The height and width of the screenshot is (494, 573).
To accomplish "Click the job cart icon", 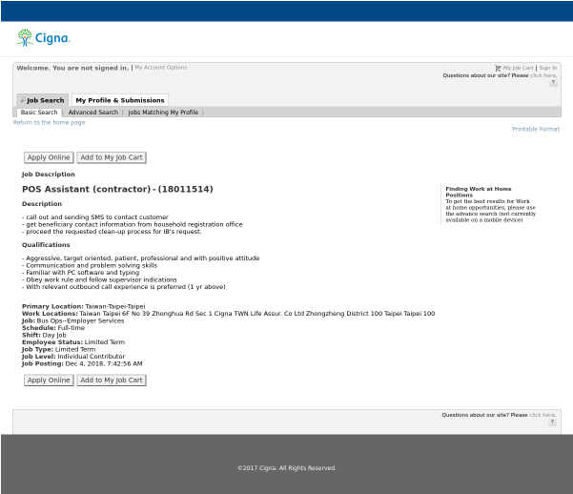I will click(498, 68).
